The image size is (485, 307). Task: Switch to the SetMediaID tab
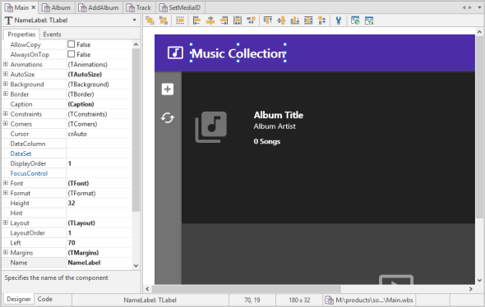(x=179, y=7)
